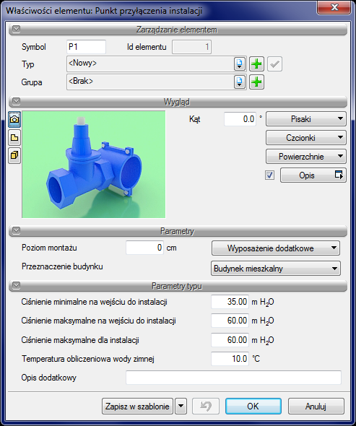Switch to the 3D box model view icon
Image resolution: width=356 pixels, height=426 pixels.
coord(14,155)
